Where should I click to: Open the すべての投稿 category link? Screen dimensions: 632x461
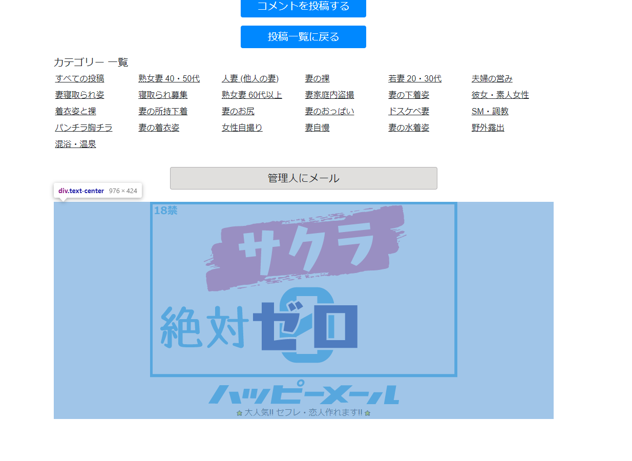tap(79, 78)
